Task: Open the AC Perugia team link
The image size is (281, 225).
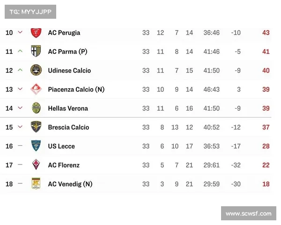Action: point(64,33)
